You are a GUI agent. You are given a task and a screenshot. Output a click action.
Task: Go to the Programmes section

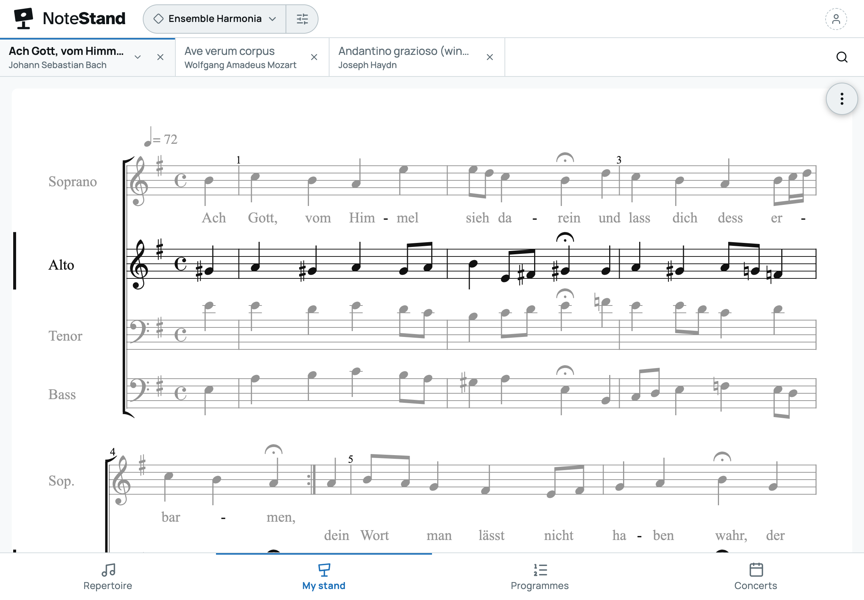pyautogui.click(x=540, y=577)
